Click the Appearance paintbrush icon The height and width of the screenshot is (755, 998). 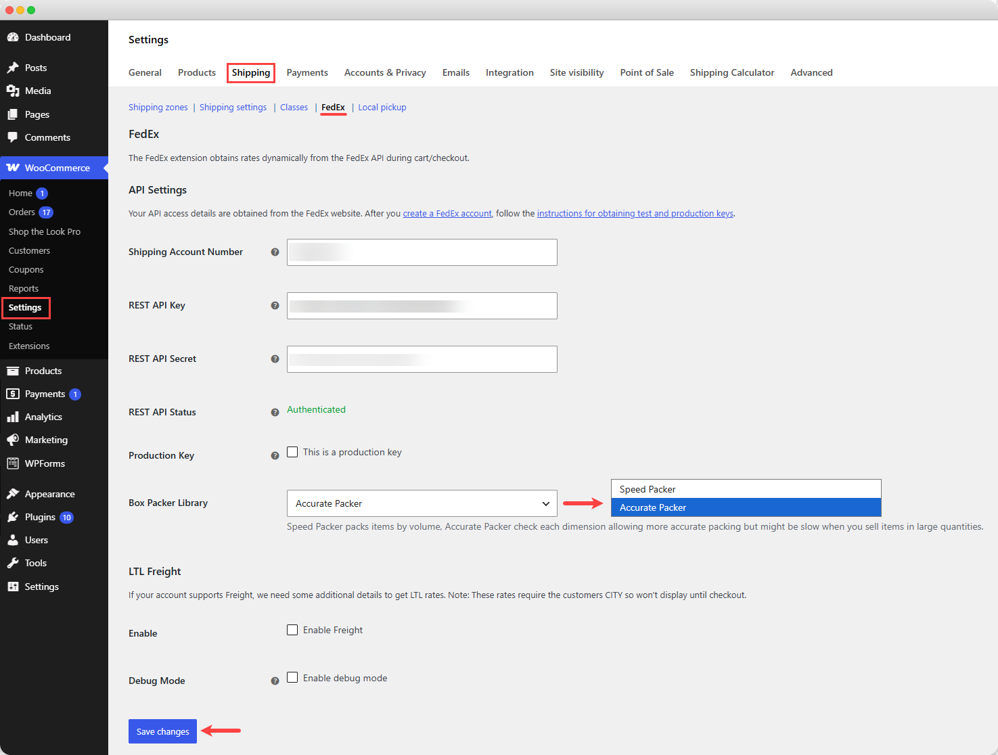(13, 494)
